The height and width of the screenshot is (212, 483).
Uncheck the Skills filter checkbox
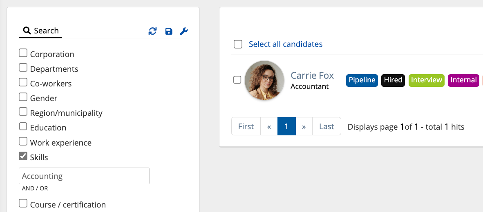tap(23, 156)
